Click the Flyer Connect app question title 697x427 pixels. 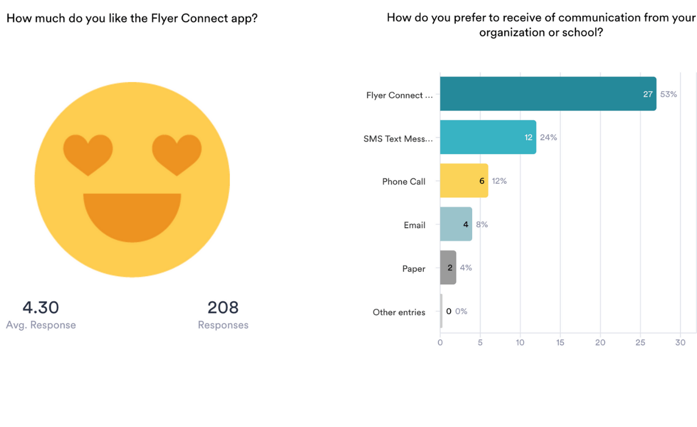(x=132, y=18)
